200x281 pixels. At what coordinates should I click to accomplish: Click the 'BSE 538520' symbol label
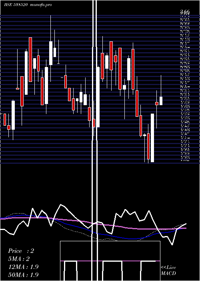[16, 5]
